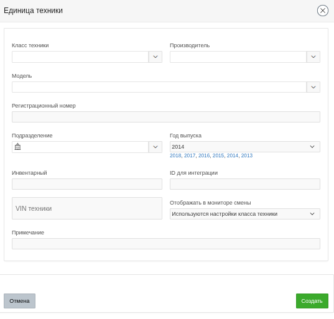Close the Единица техники dialog
Viewport: 334px width, 319px height.
pyautogui.click(x=323, y=11)
